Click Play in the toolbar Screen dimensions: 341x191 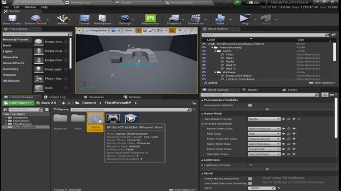(x=245, y=20)
